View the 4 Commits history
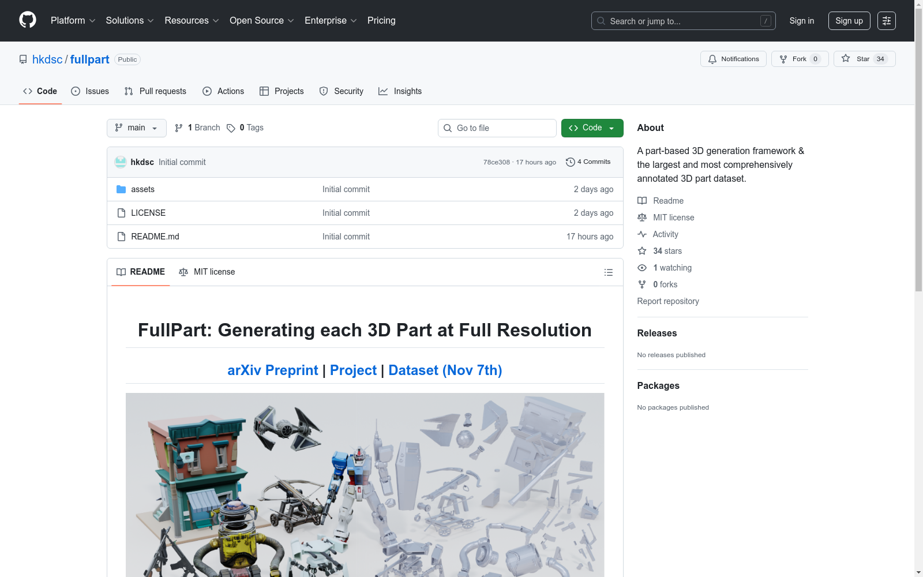This screenshot has width=923, height=577. (588, 162)
